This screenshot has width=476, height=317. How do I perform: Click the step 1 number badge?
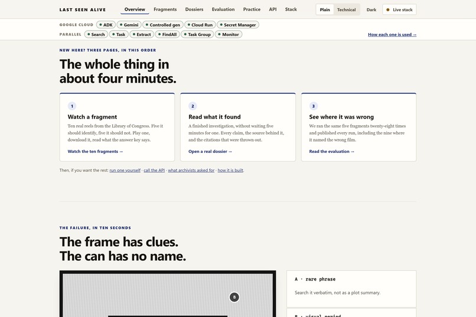72,106
